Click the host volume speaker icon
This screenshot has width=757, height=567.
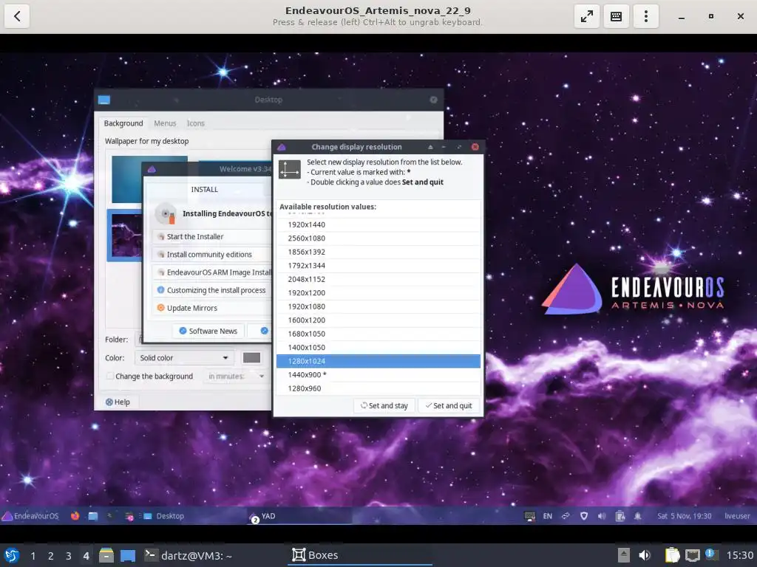click(645, 555)
